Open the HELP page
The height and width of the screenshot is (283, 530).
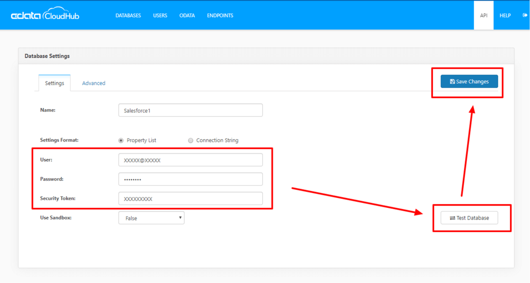505,15
